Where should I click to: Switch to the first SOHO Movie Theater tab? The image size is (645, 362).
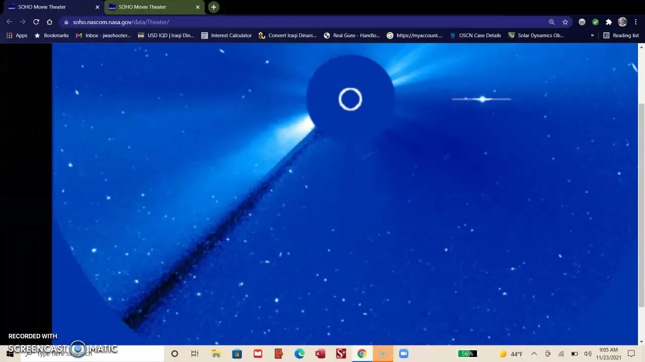[52, 7]
